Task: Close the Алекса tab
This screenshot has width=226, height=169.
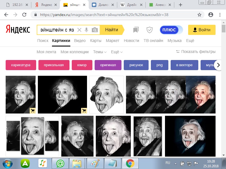Action: 170,5
